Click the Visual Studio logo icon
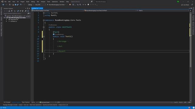Screen dimensions: 195x109 click(2, 2)
